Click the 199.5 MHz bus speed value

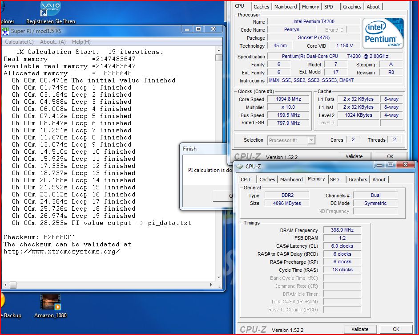[288, 115]
